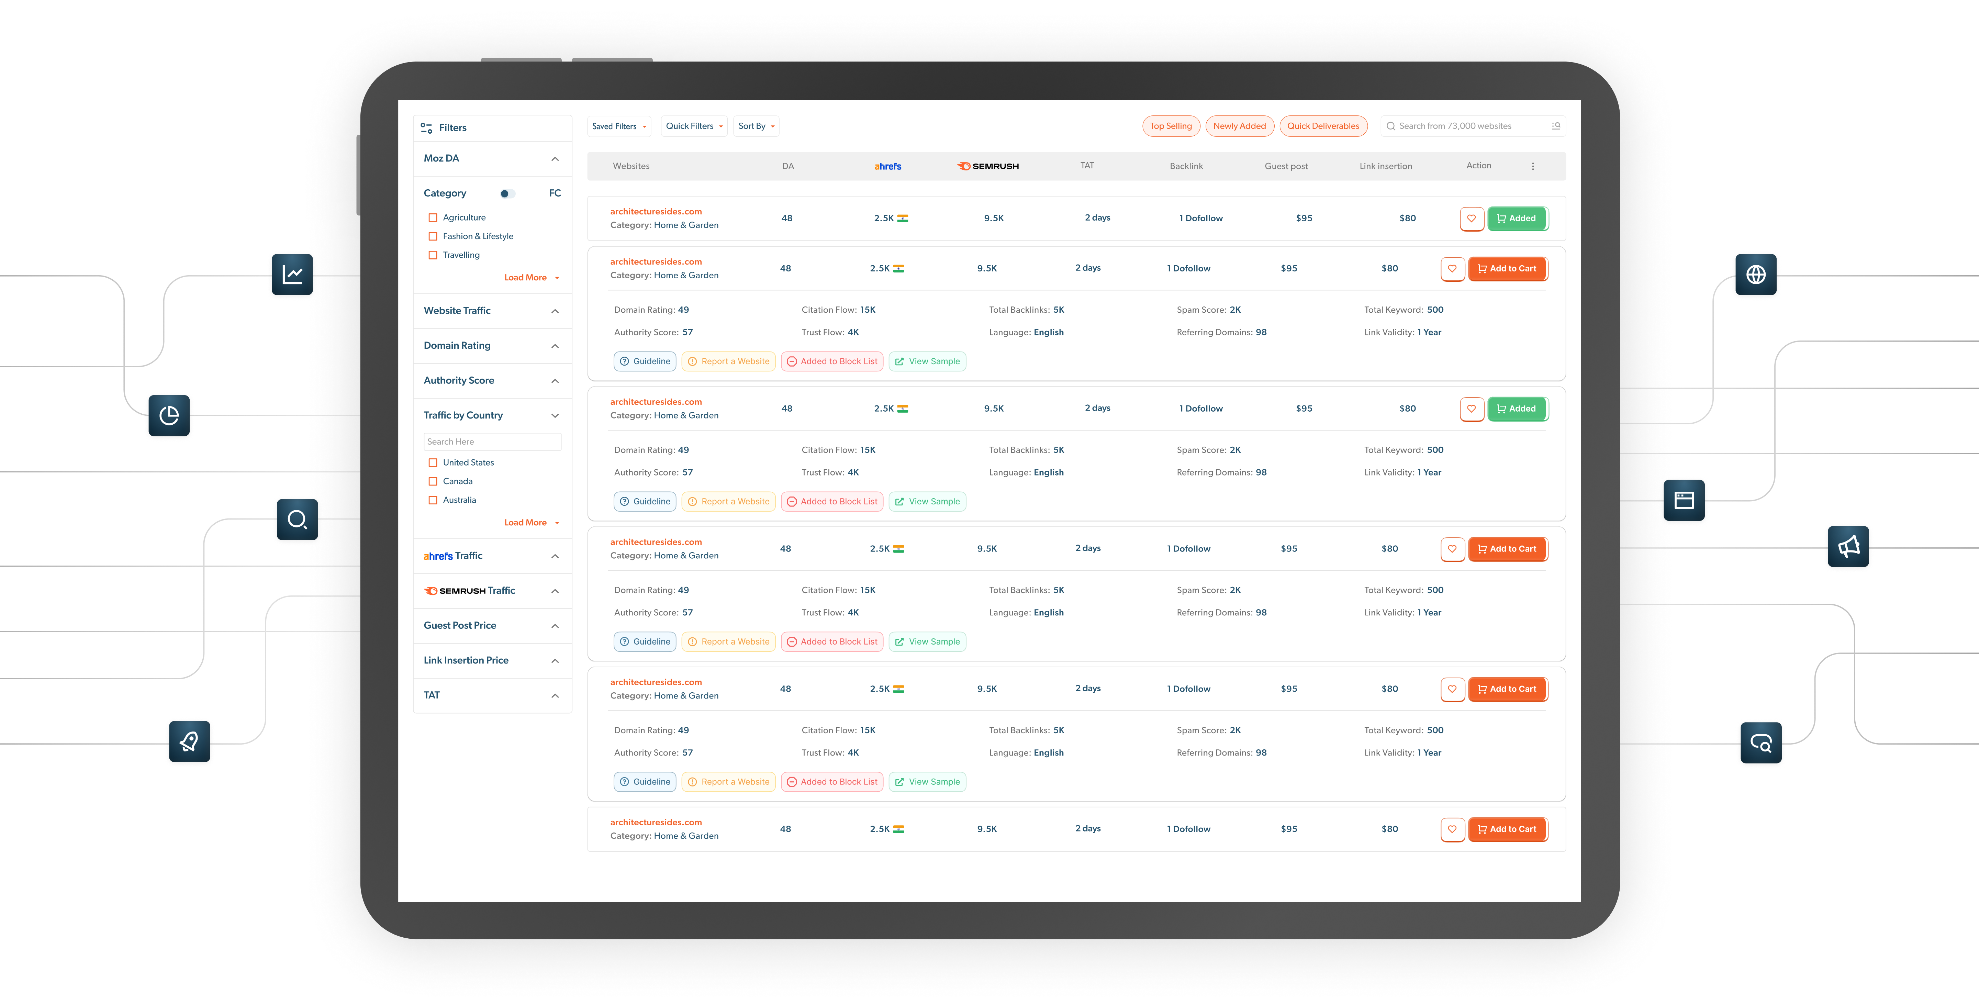Open View Sample in the first expanded listing
This screenshot has height=1005, width=1979.
(x=927, y=362)
